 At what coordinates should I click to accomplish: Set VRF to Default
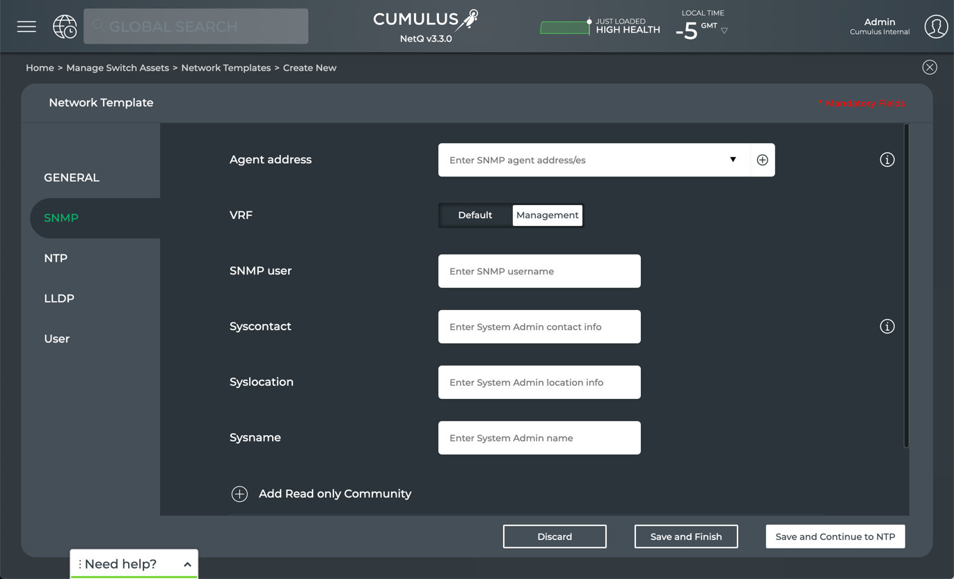coord(475,215)
